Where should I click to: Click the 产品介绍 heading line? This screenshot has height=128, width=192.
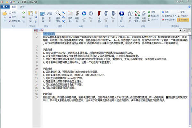point(47,50)
